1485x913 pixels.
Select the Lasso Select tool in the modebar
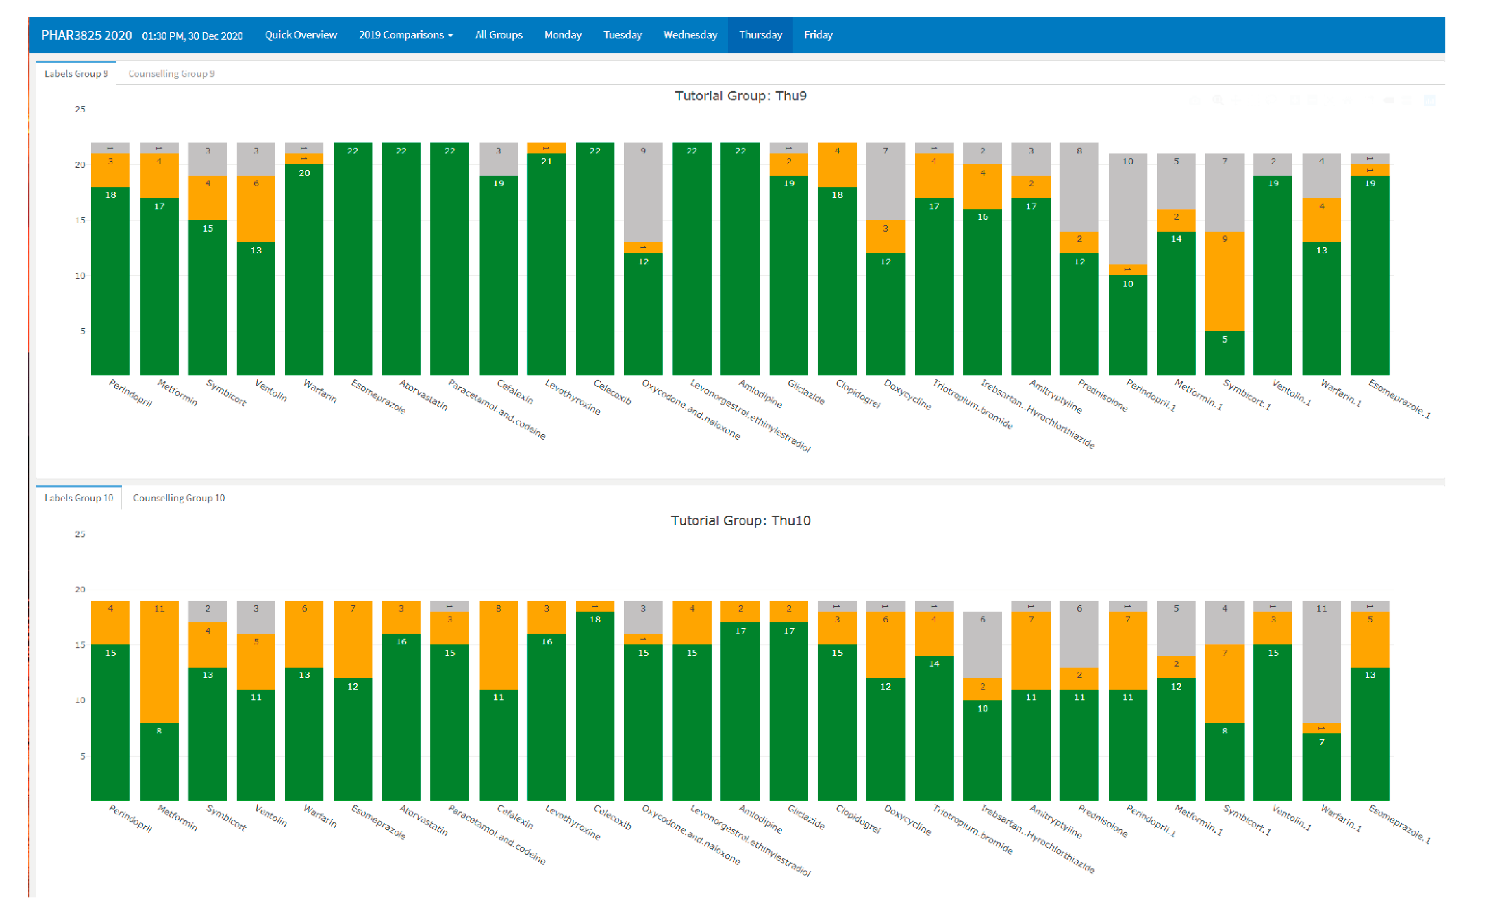1271,100
